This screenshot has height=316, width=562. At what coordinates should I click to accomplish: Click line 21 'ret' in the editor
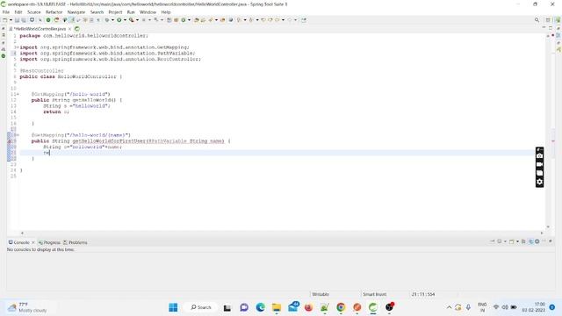click(47, 153)
